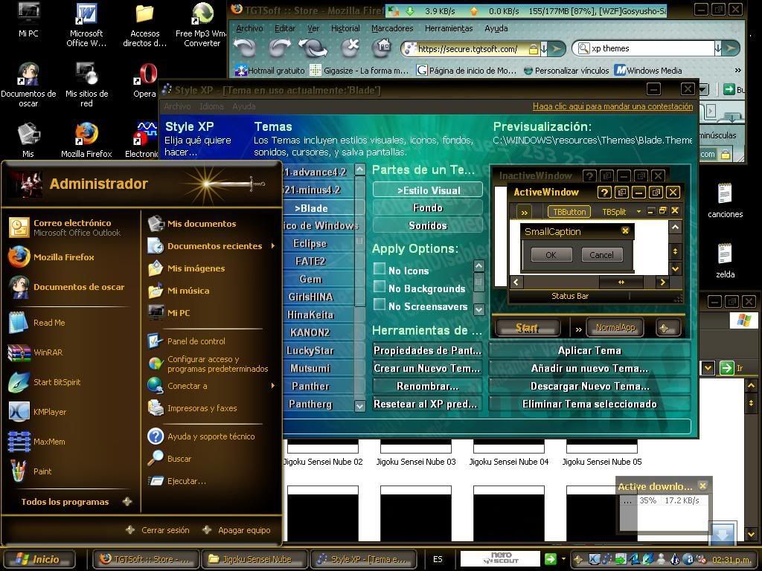This screenshot has width=762, height=571.
Task: Open the Opera desktop shortcut
Action: tap(145, 80)
